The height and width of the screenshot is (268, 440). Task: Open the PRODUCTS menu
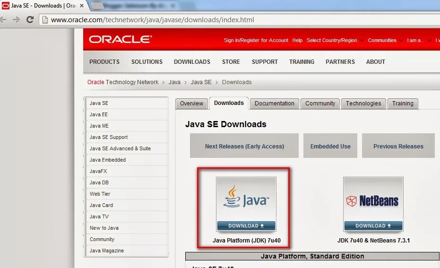[x=104, y=62]
